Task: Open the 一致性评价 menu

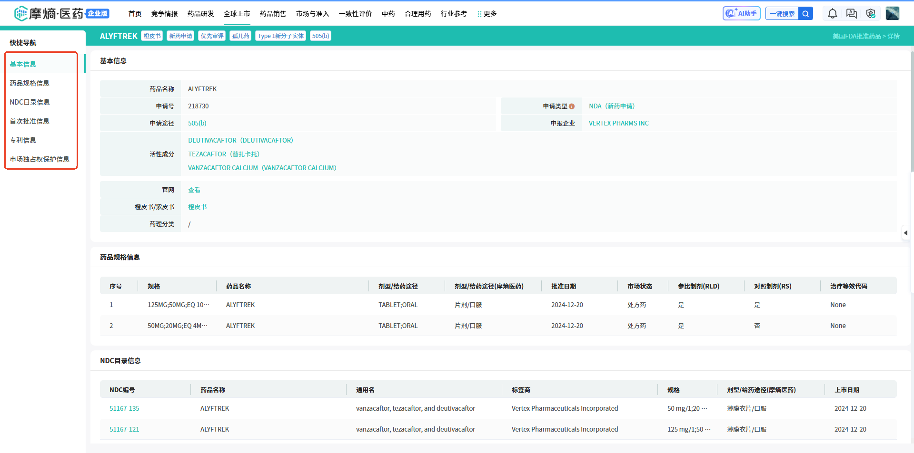Action: (x=356, y=14)
